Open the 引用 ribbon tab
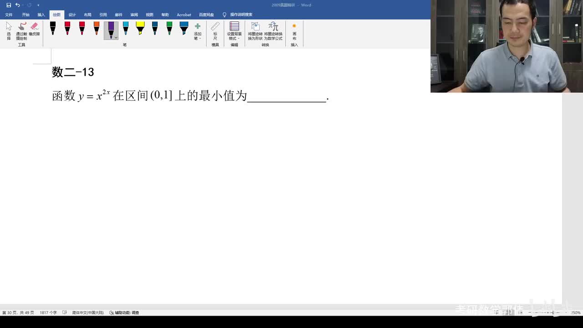This screenshot has width=583, height=328. 103,15
